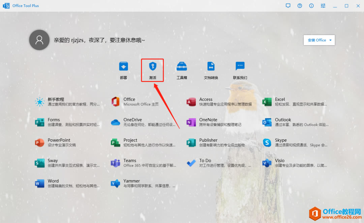
Task: Launch Excel from its icon
Action: [267, 102]
